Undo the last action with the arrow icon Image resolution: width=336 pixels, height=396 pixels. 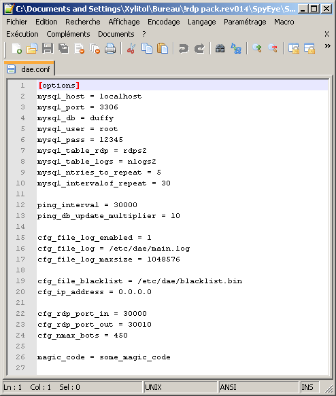(x=184, y=48)
